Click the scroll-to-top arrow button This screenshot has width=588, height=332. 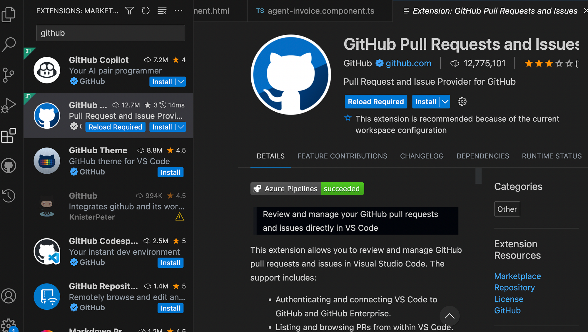(x=449, y=316)
